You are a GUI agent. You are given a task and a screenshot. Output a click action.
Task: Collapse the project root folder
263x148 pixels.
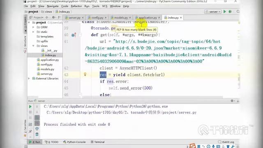tap(29, 22)
